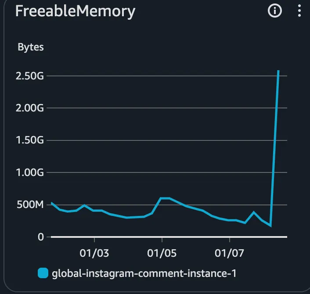The height and width of the screenshot is (294, 310).
Task: Click the 1.00G y-axis label
Action: tap(30, 172)
